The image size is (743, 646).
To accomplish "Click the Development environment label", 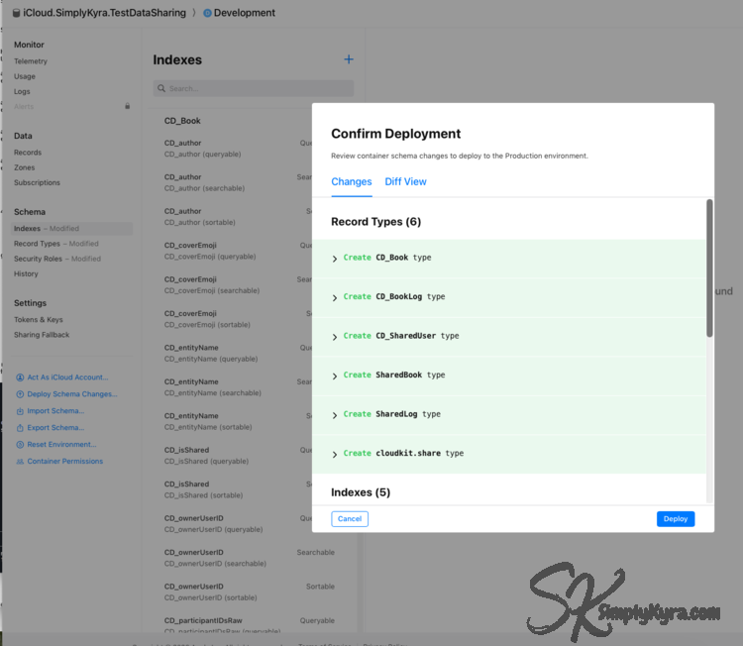I will click(x=244, y=13).
